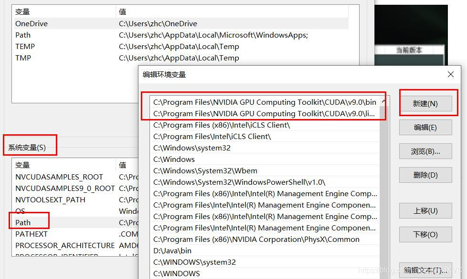This screenshot has width=467, height=279.
Task: Click the 浏览(B)... button
Action: click(x=425, y=151)
